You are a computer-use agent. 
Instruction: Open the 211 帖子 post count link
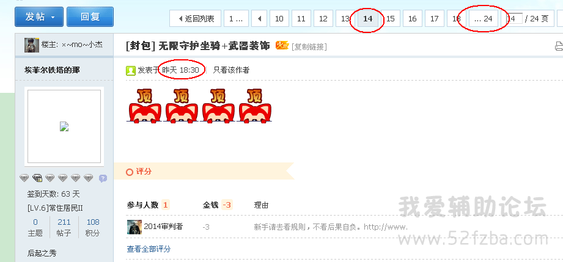click(x=64, y=227)
